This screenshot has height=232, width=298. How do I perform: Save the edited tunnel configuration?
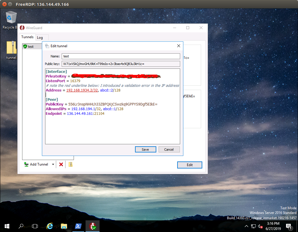click(x=145, y=150)
